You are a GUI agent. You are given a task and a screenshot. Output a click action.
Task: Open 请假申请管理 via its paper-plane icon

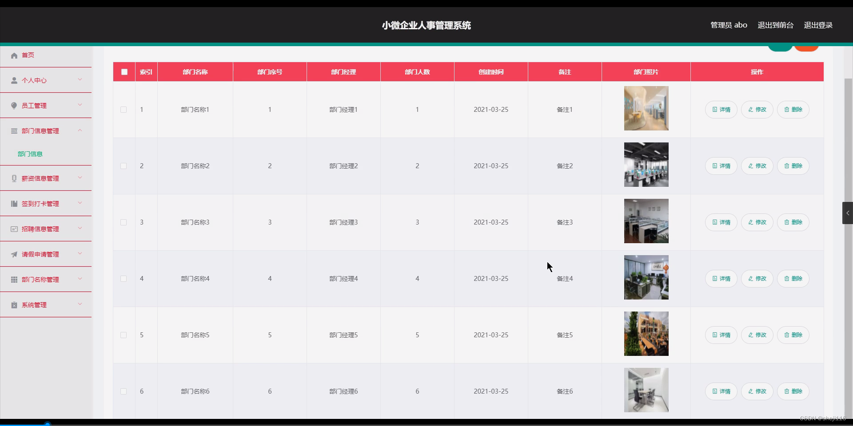coord(14,254)
